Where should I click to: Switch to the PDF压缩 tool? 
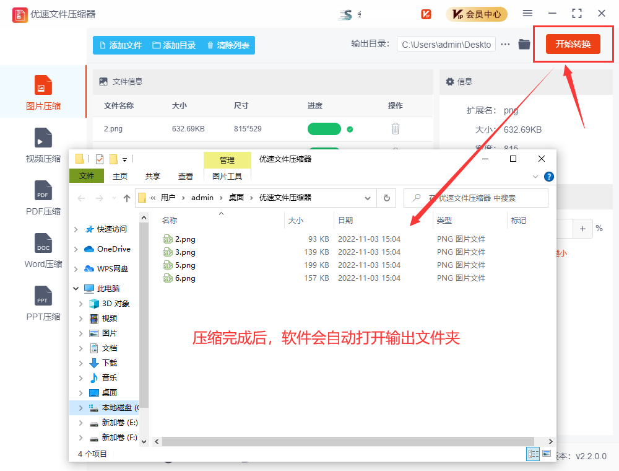(43, 198)
